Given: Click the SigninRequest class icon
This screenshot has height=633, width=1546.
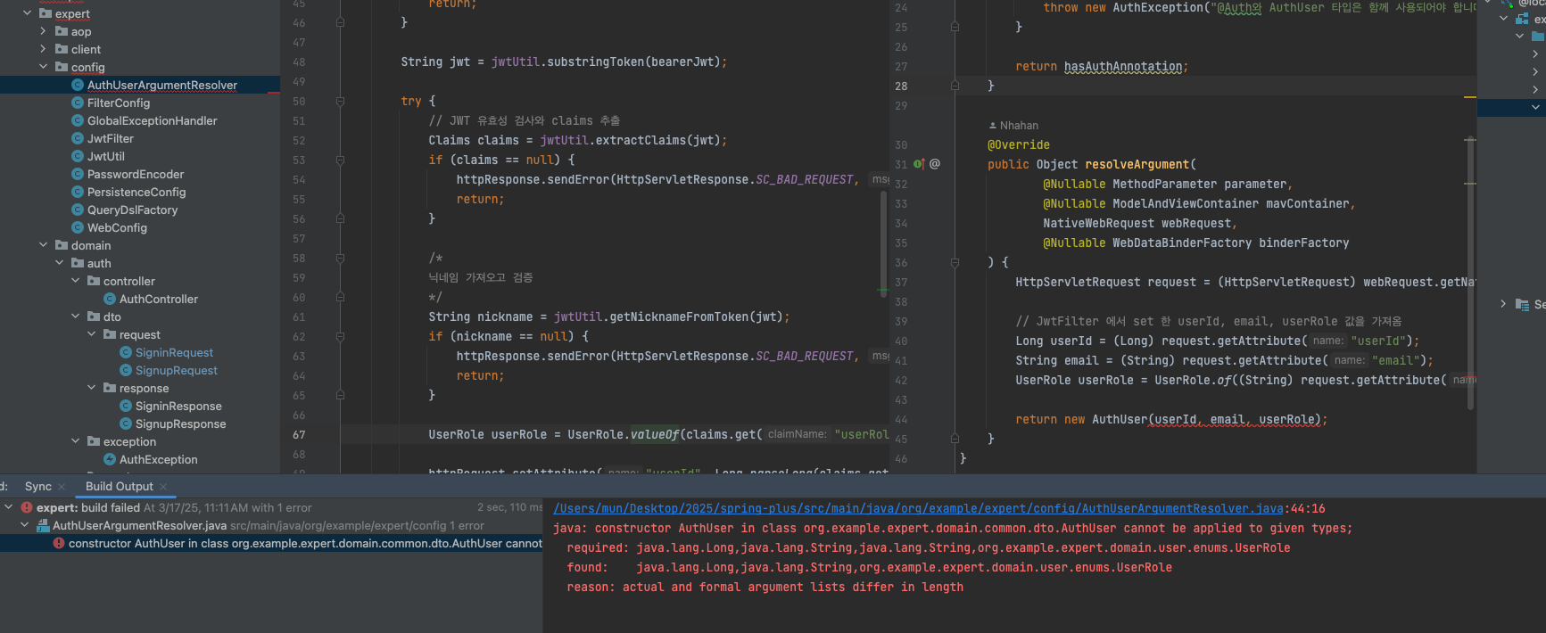Looking at the screenshot, I should 126,352.
